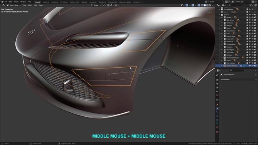Toggle viewport overlays icon
This screenshot has width=258, height=145.
point(193,5)
